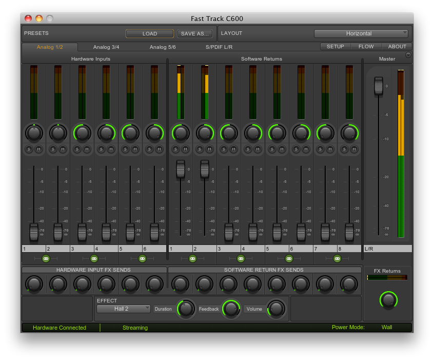Switch to the Analog 3/4 tab

pos(106,47)
